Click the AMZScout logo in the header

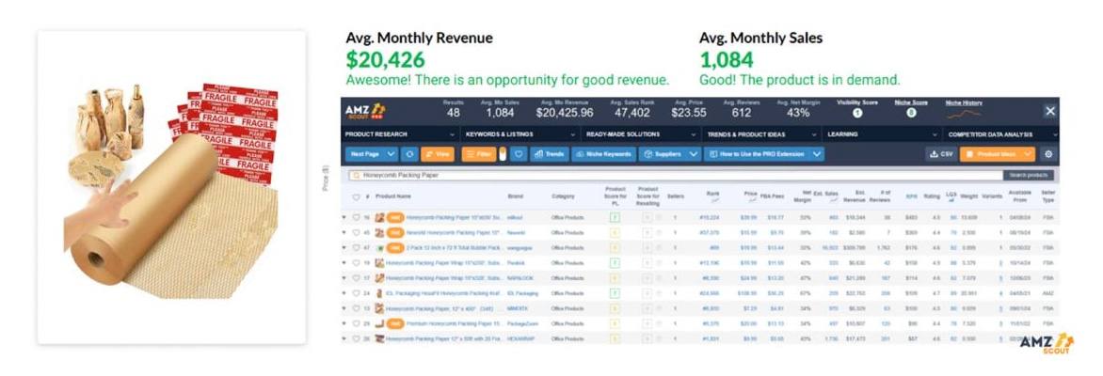point(364,112)
